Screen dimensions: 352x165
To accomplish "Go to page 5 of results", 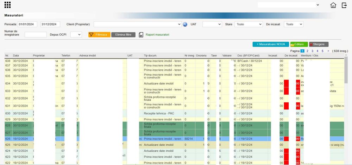I will (322, 51).
